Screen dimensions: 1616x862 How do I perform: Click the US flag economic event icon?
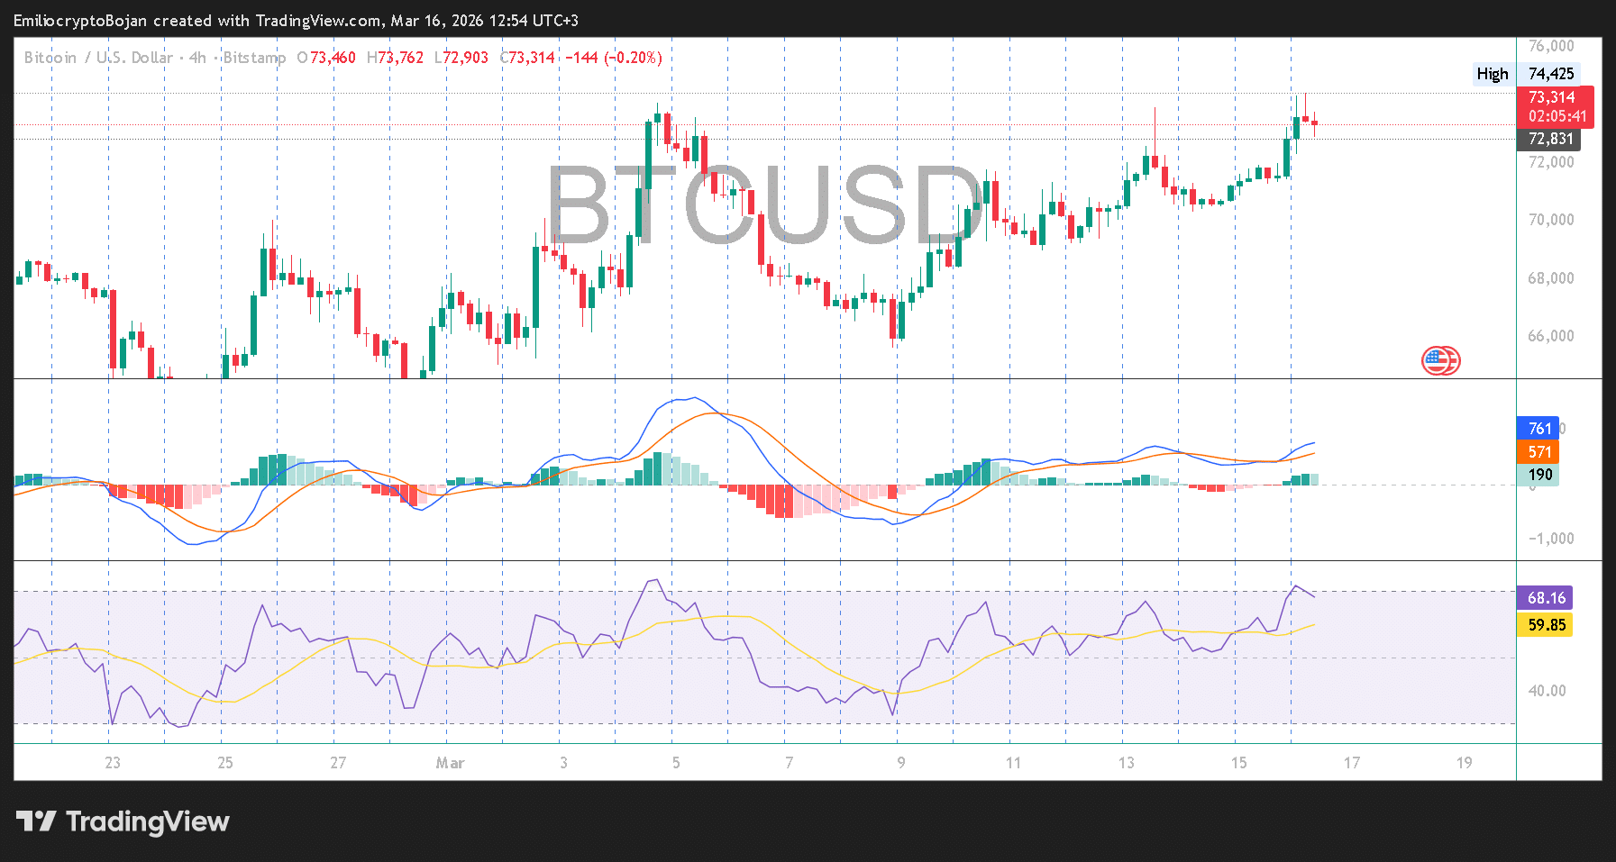(x=1440, y=360)
